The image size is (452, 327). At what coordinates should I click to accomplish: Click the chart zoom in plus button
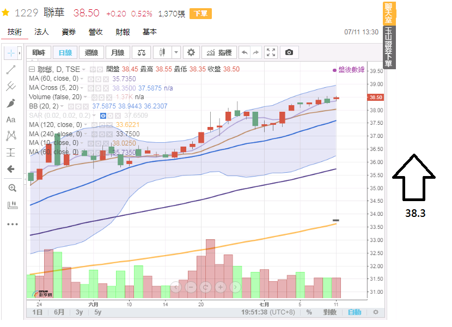(221, 287)
